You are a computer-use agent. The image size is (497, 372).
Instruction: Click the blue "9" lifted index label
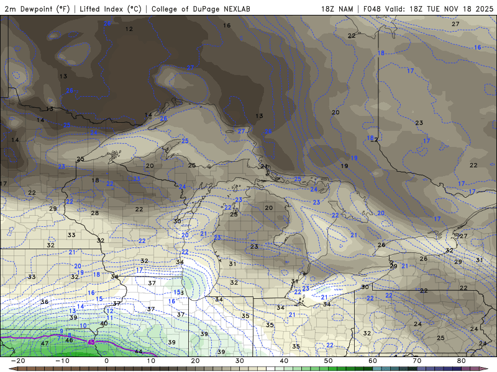click(62, 331)
